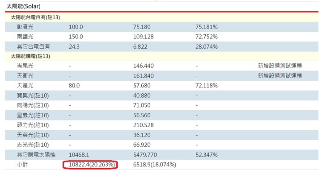Click the 天英光(註10) row name
This screenshot has width=322, height=170.
click(33, 135)
